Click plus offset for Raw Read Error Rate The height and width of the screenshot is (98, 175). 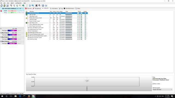(81, 13)
